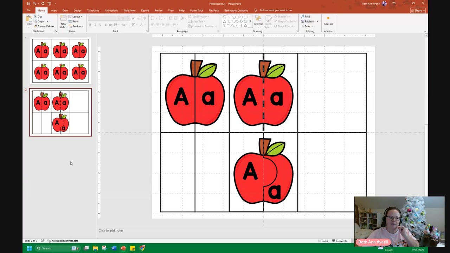
Task: Select slide 2 thumbnail
Action: click(x=60, y=112)
